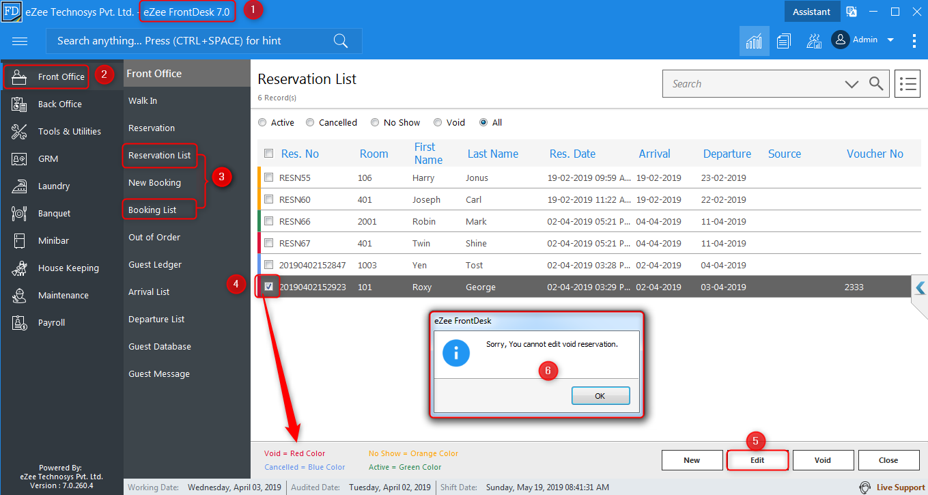Sort by Res. No column header
928x495 pixels.
coord(300,154)
